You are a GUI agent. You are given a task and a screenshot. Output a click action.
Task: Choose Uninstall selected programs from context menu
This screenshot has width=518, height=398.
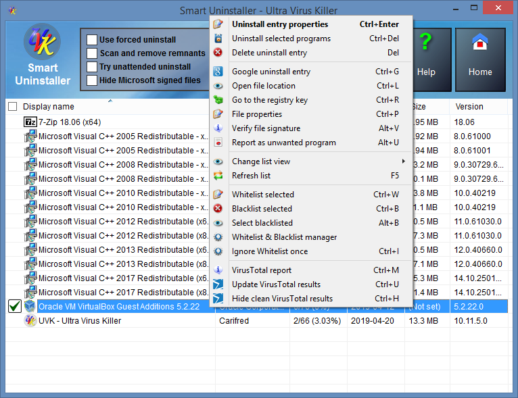coord(312,39)
